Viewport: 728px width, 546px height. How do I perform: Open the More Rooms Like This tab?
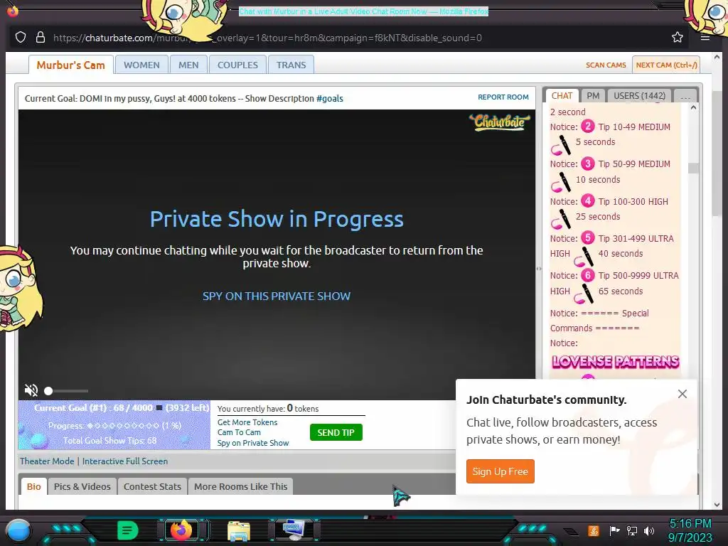(x=240, y=486)
